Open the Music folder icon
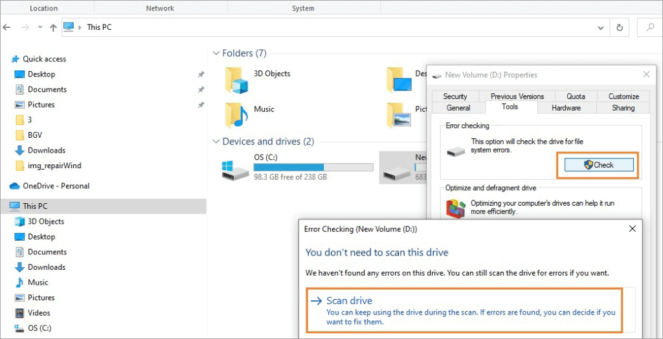 237,115
